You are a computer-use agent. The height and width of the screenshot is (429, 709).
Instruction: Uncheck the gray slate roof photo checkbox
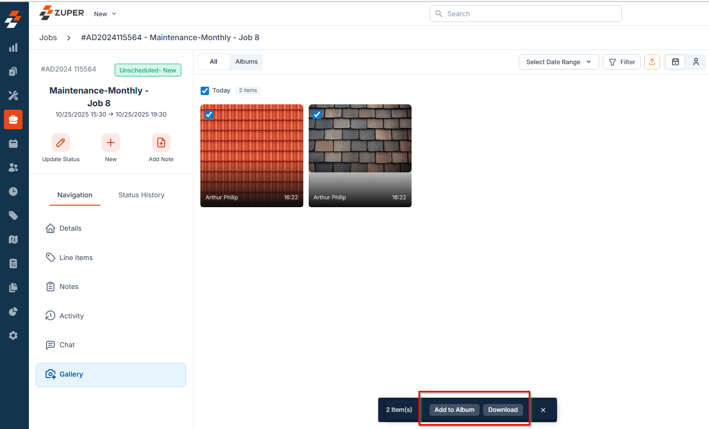pos(317,115)
